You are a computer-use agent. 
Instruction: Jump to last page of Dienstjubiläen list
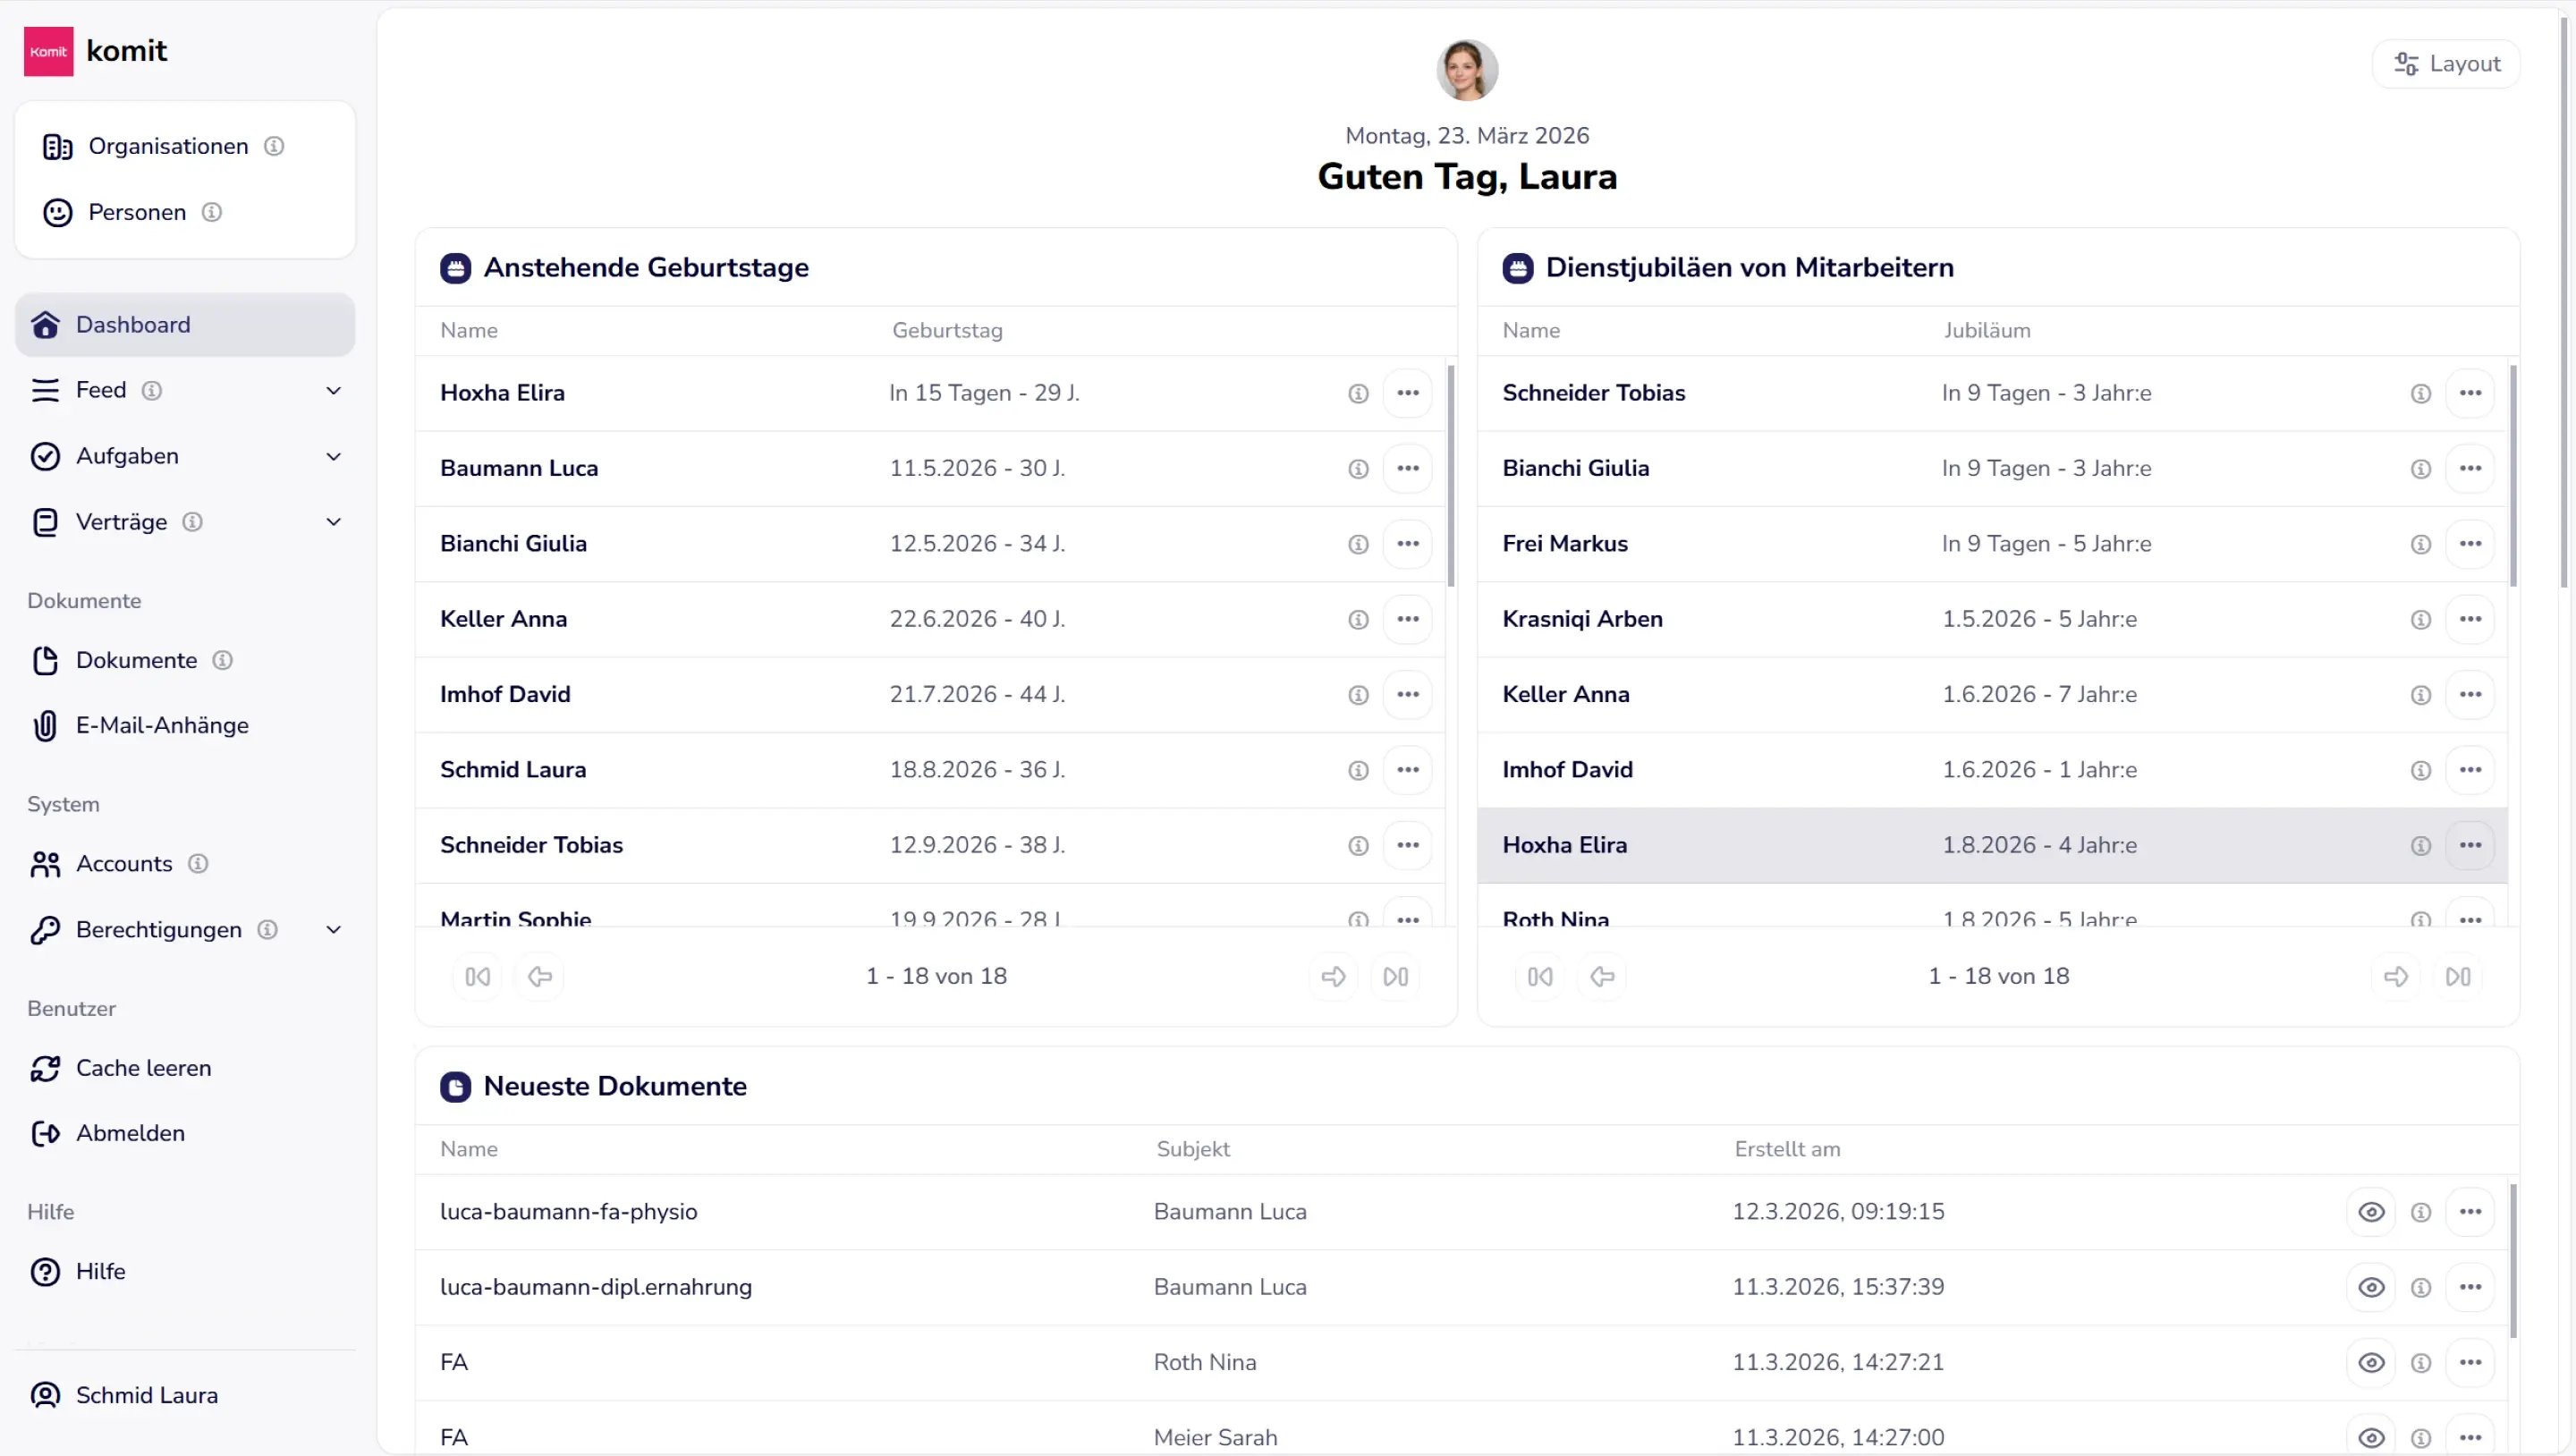[2457, 977]
